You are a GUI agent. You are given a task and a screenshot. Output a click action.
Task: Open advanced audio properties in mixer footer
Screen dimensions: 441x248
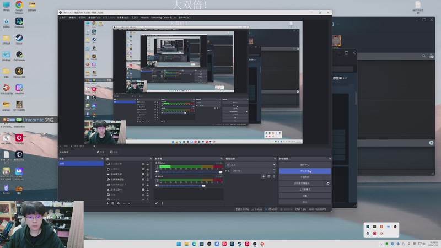point(157,203)
